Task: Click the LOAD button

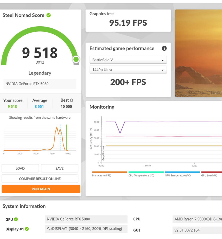Action: coord(20,168)
